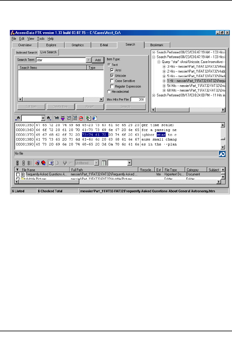This screenshot has width=232, height=342.
Task: Click the AccessData logo icon
Action: click(x=222, y=154)
